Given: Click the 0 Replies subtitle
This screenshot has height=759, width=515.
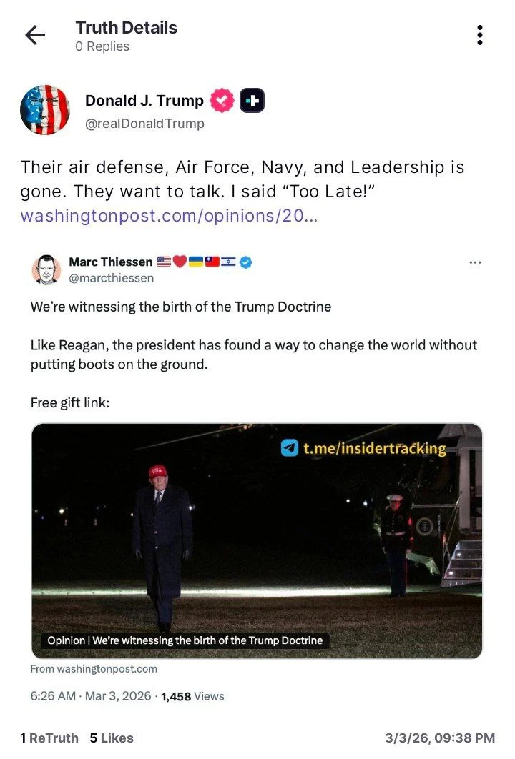Looking at the screenshot, I should (x=102, y=46).
